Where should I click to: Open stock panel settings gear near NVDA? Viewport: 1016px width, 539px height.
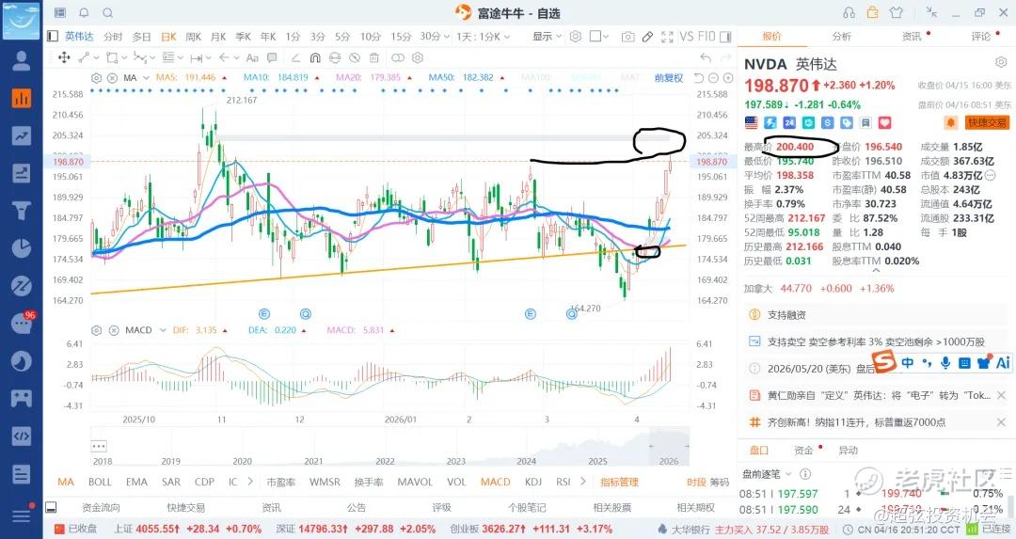tap(1000, 63)
